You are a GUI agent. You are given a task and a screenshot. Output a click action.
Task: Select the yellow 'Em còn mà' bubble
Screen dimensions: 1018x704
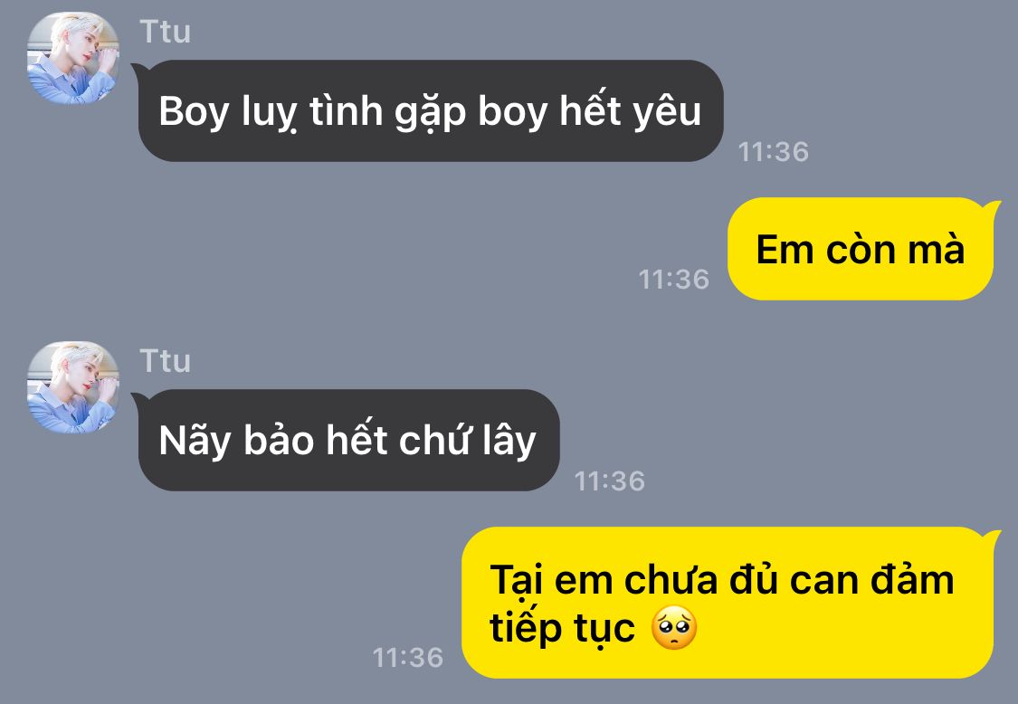pyautogui.click(x=861, y=249)
